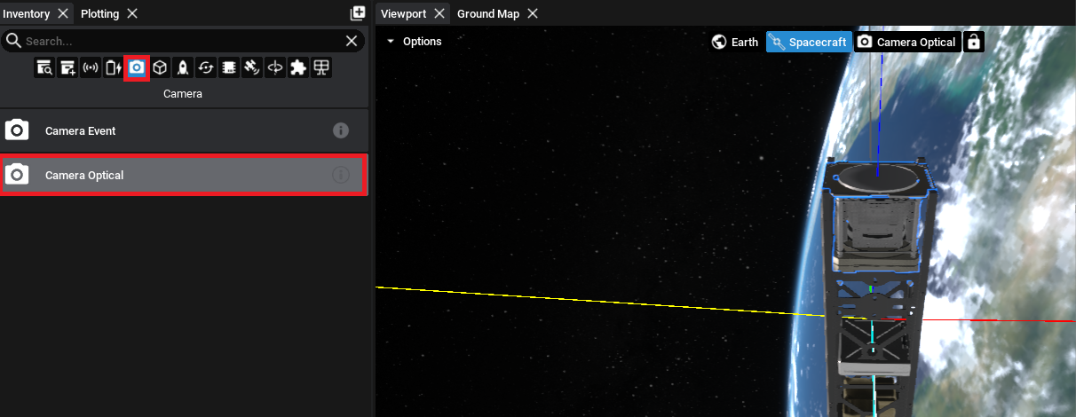This screenshot has height=417, width=1076.
Task: Select the satellite category icon
Action: [x=252, y=67]
